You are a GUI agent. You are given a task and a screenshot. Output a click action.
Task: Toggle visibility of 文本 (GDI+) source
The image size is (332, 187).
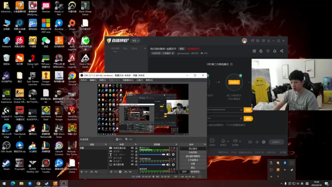(132, 155)
